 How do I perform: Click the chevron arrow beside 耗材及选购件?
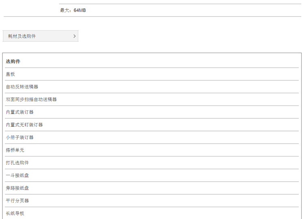75,36
